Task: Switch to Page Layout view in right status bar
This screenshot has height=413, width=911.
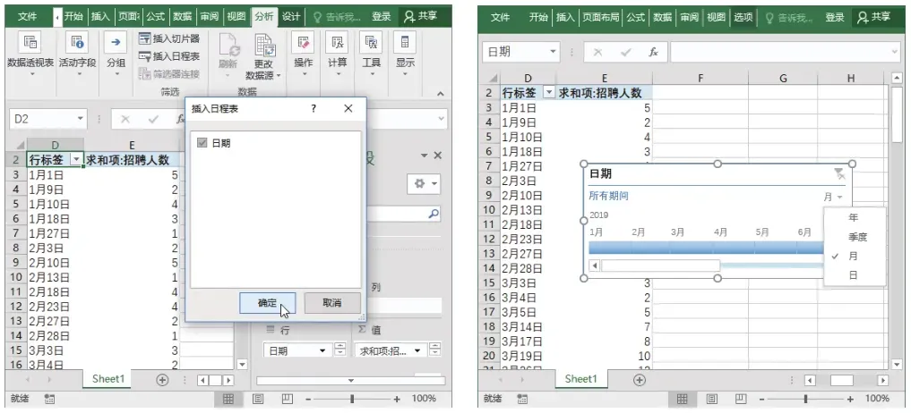Action: coord(712,399)
